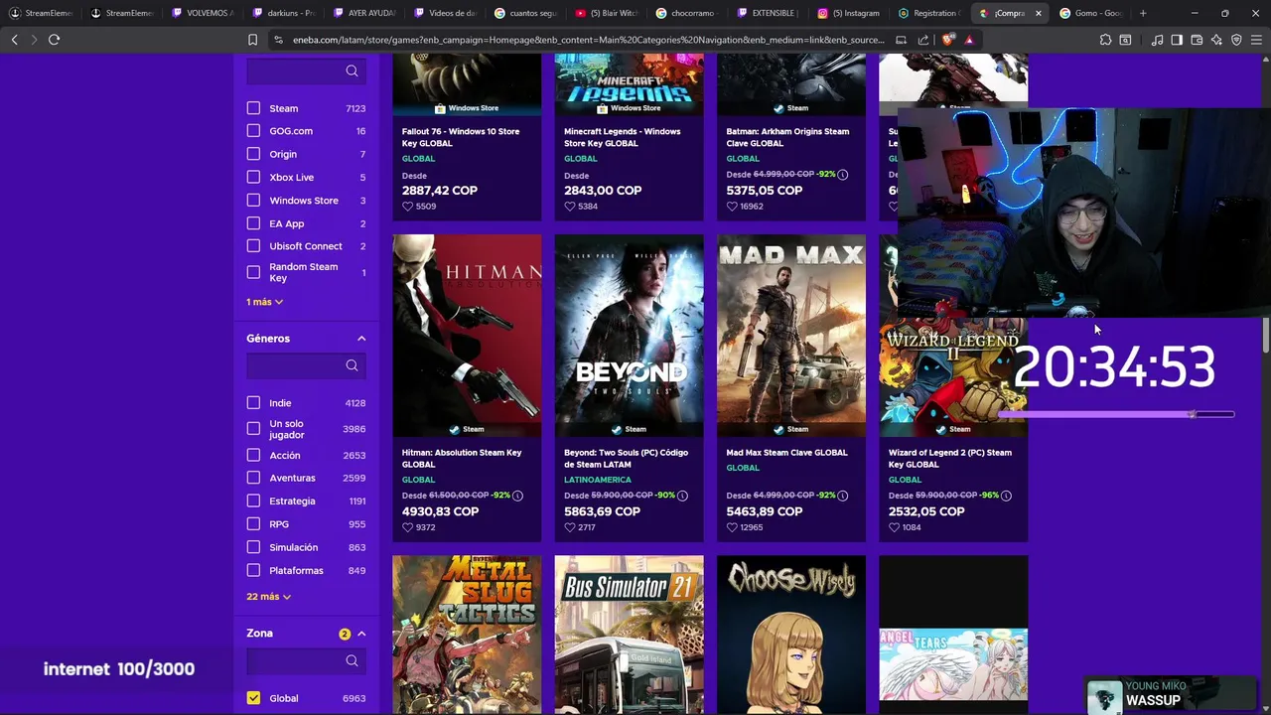Switch to the Instagram tab

point(850,13)
